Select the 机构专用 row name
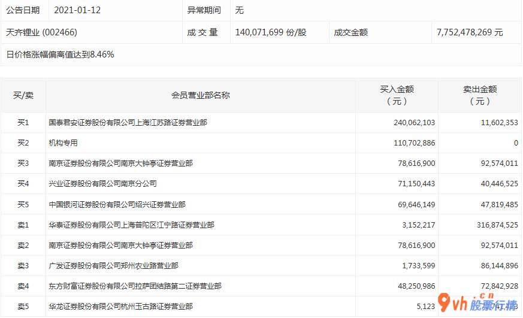 click(63, 143)
